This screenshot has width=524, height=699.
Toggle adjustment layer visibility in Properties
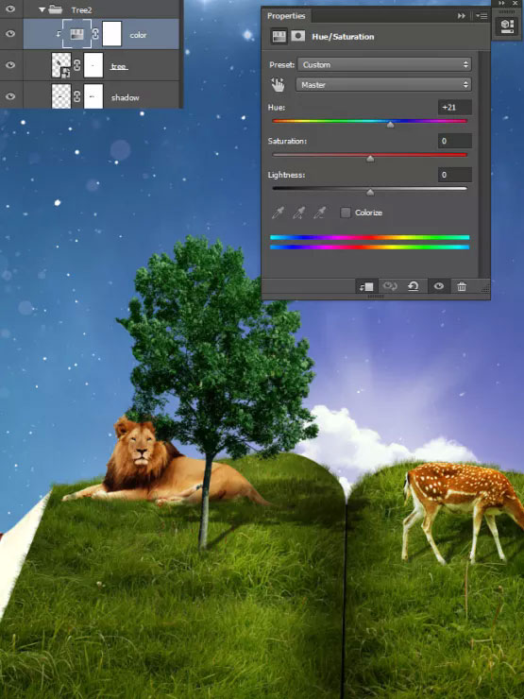point(438,286)
